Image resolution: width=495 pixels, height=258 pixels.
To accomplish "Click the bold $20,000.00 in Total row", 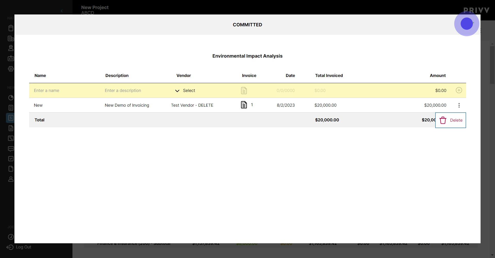I will coord(327,120).
